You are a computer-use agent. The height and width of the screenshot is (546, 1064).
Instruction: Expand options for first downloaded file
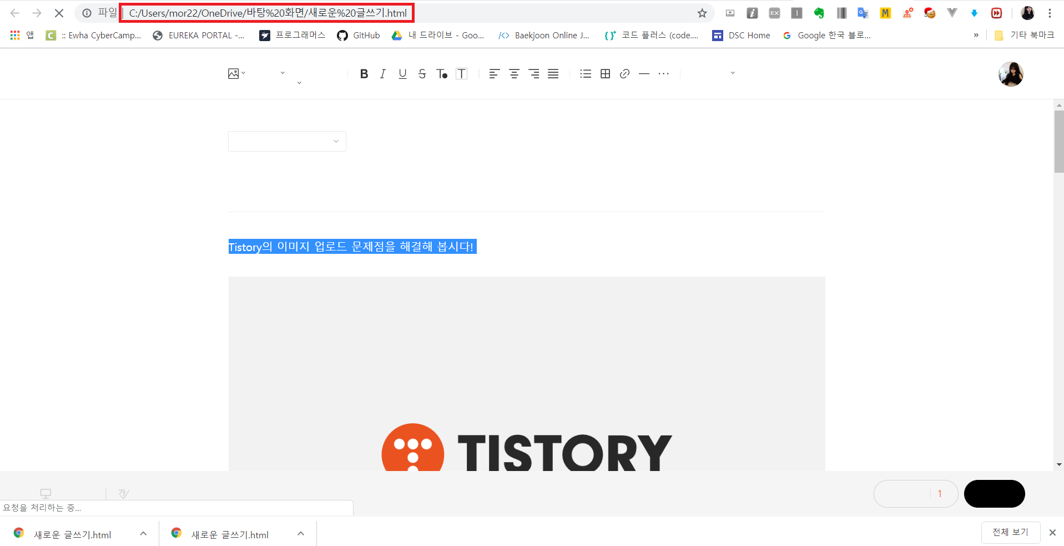point(143,533)
